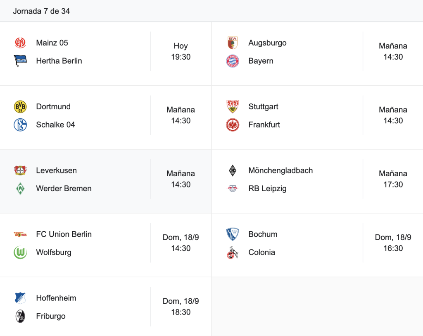
Task: Open the Augsburgo team name link
Action: click(267, 43)
